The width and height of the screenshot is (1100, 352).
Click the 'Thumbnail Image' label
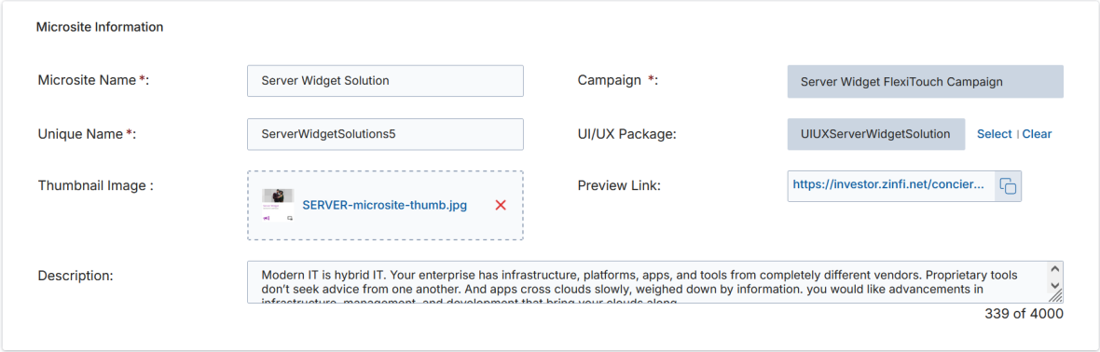click(x=95, y=186)
